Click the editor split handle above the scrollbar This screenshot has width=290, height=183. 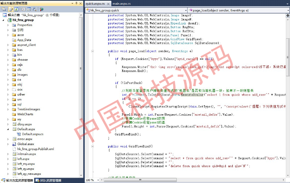288,16
